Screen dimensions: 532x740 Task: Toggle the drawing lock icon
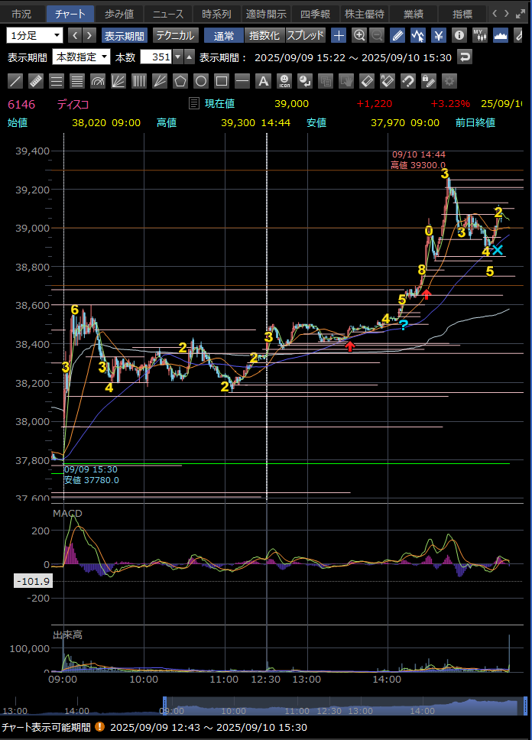[x=429, y=81]
